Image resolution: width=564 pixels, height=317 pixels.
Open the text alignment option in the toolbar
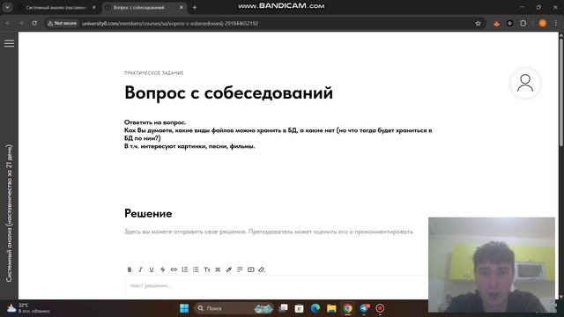point(240,269)
